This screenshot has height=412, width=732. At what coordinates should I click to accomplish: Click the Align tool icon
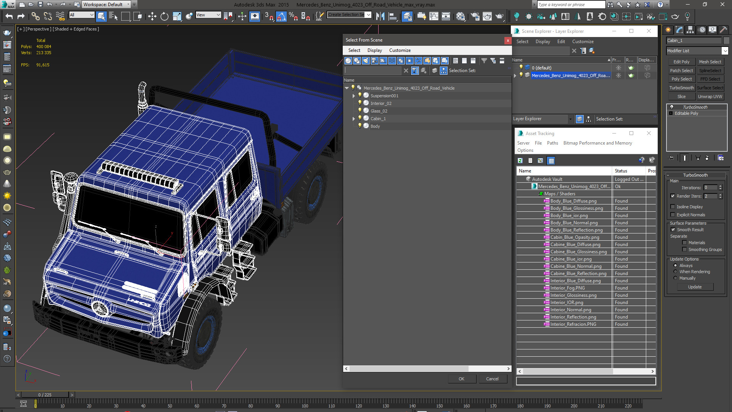(392, 16)
